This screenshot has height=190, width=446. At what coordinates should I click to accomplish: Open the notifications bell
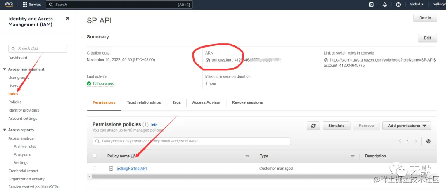tap(385, 5)
